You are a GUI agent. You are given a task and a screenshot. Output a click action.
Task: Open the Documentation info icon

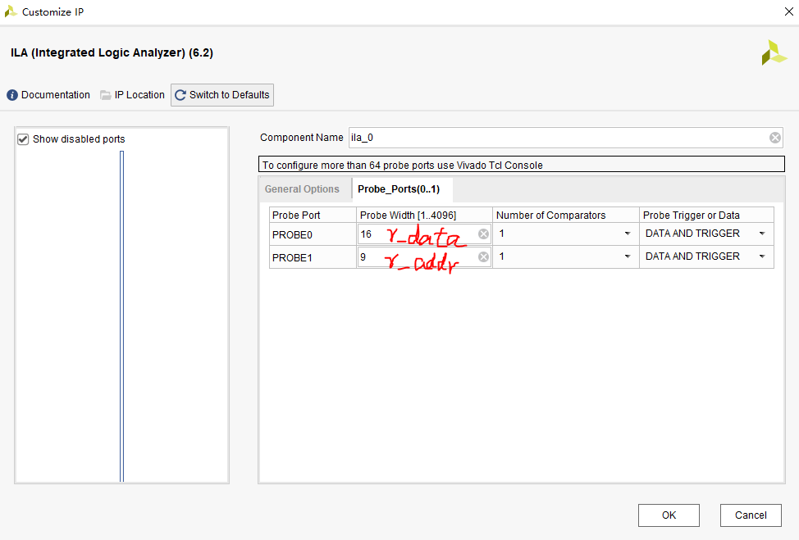12,95
